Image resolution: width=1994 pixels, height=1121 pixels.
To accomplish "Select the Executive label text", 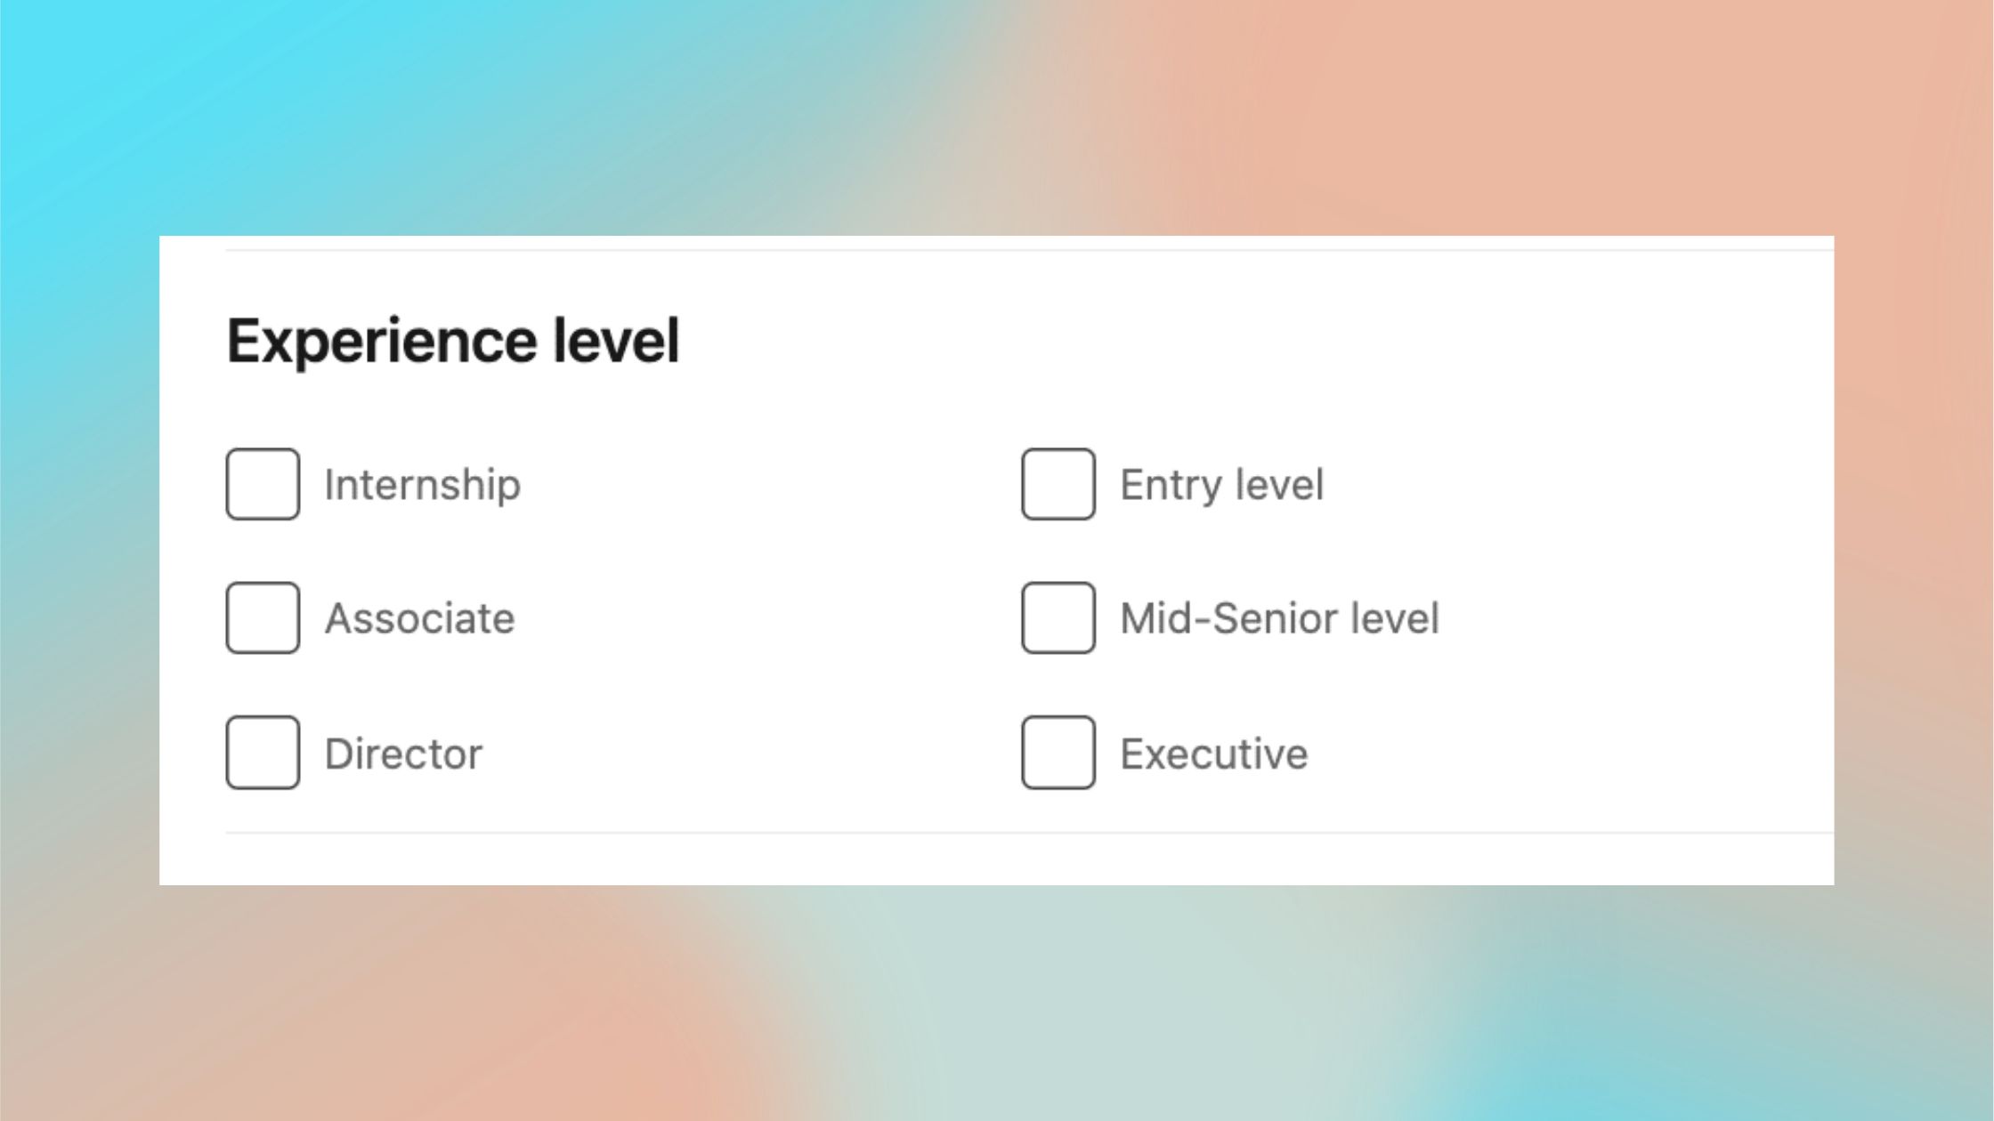I will pyautogui.click(x=1214, y=754).
